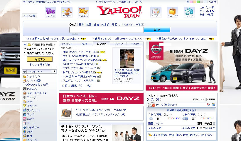Select the 動画 search tab
This screenshot has width=241, height=141.
point(89,25)
